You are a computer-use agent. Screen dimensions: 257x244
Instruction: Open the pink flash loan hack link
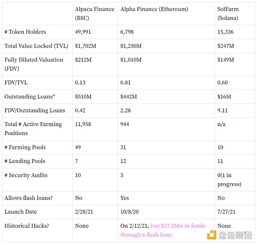pos(163,230)
